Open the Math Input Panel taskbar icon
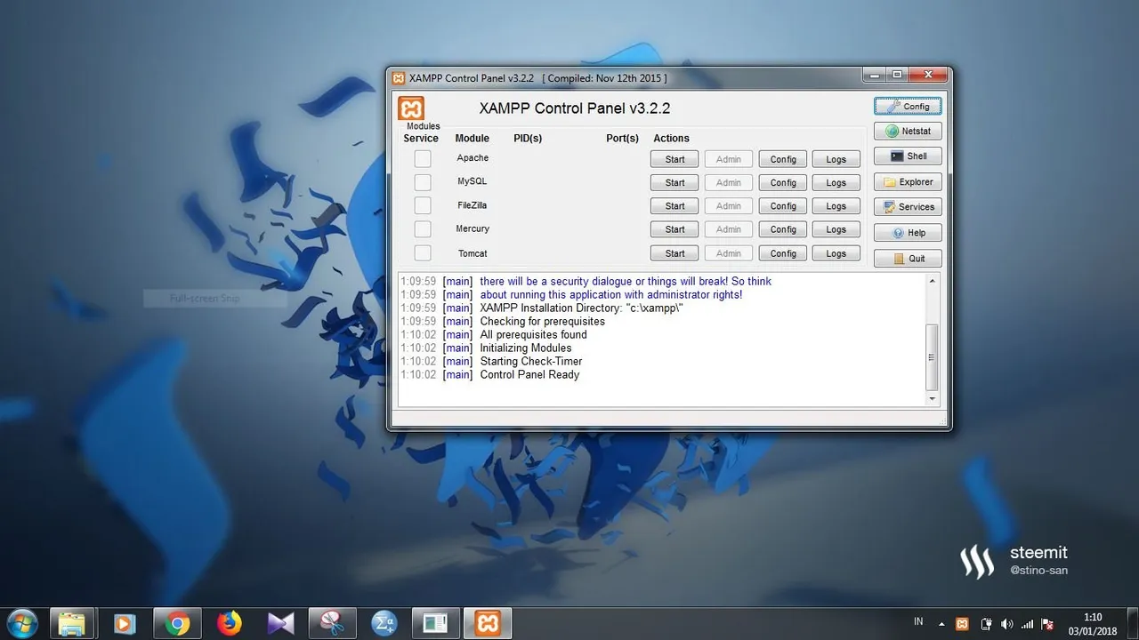 pyautogui.click(x=384, y=623)
